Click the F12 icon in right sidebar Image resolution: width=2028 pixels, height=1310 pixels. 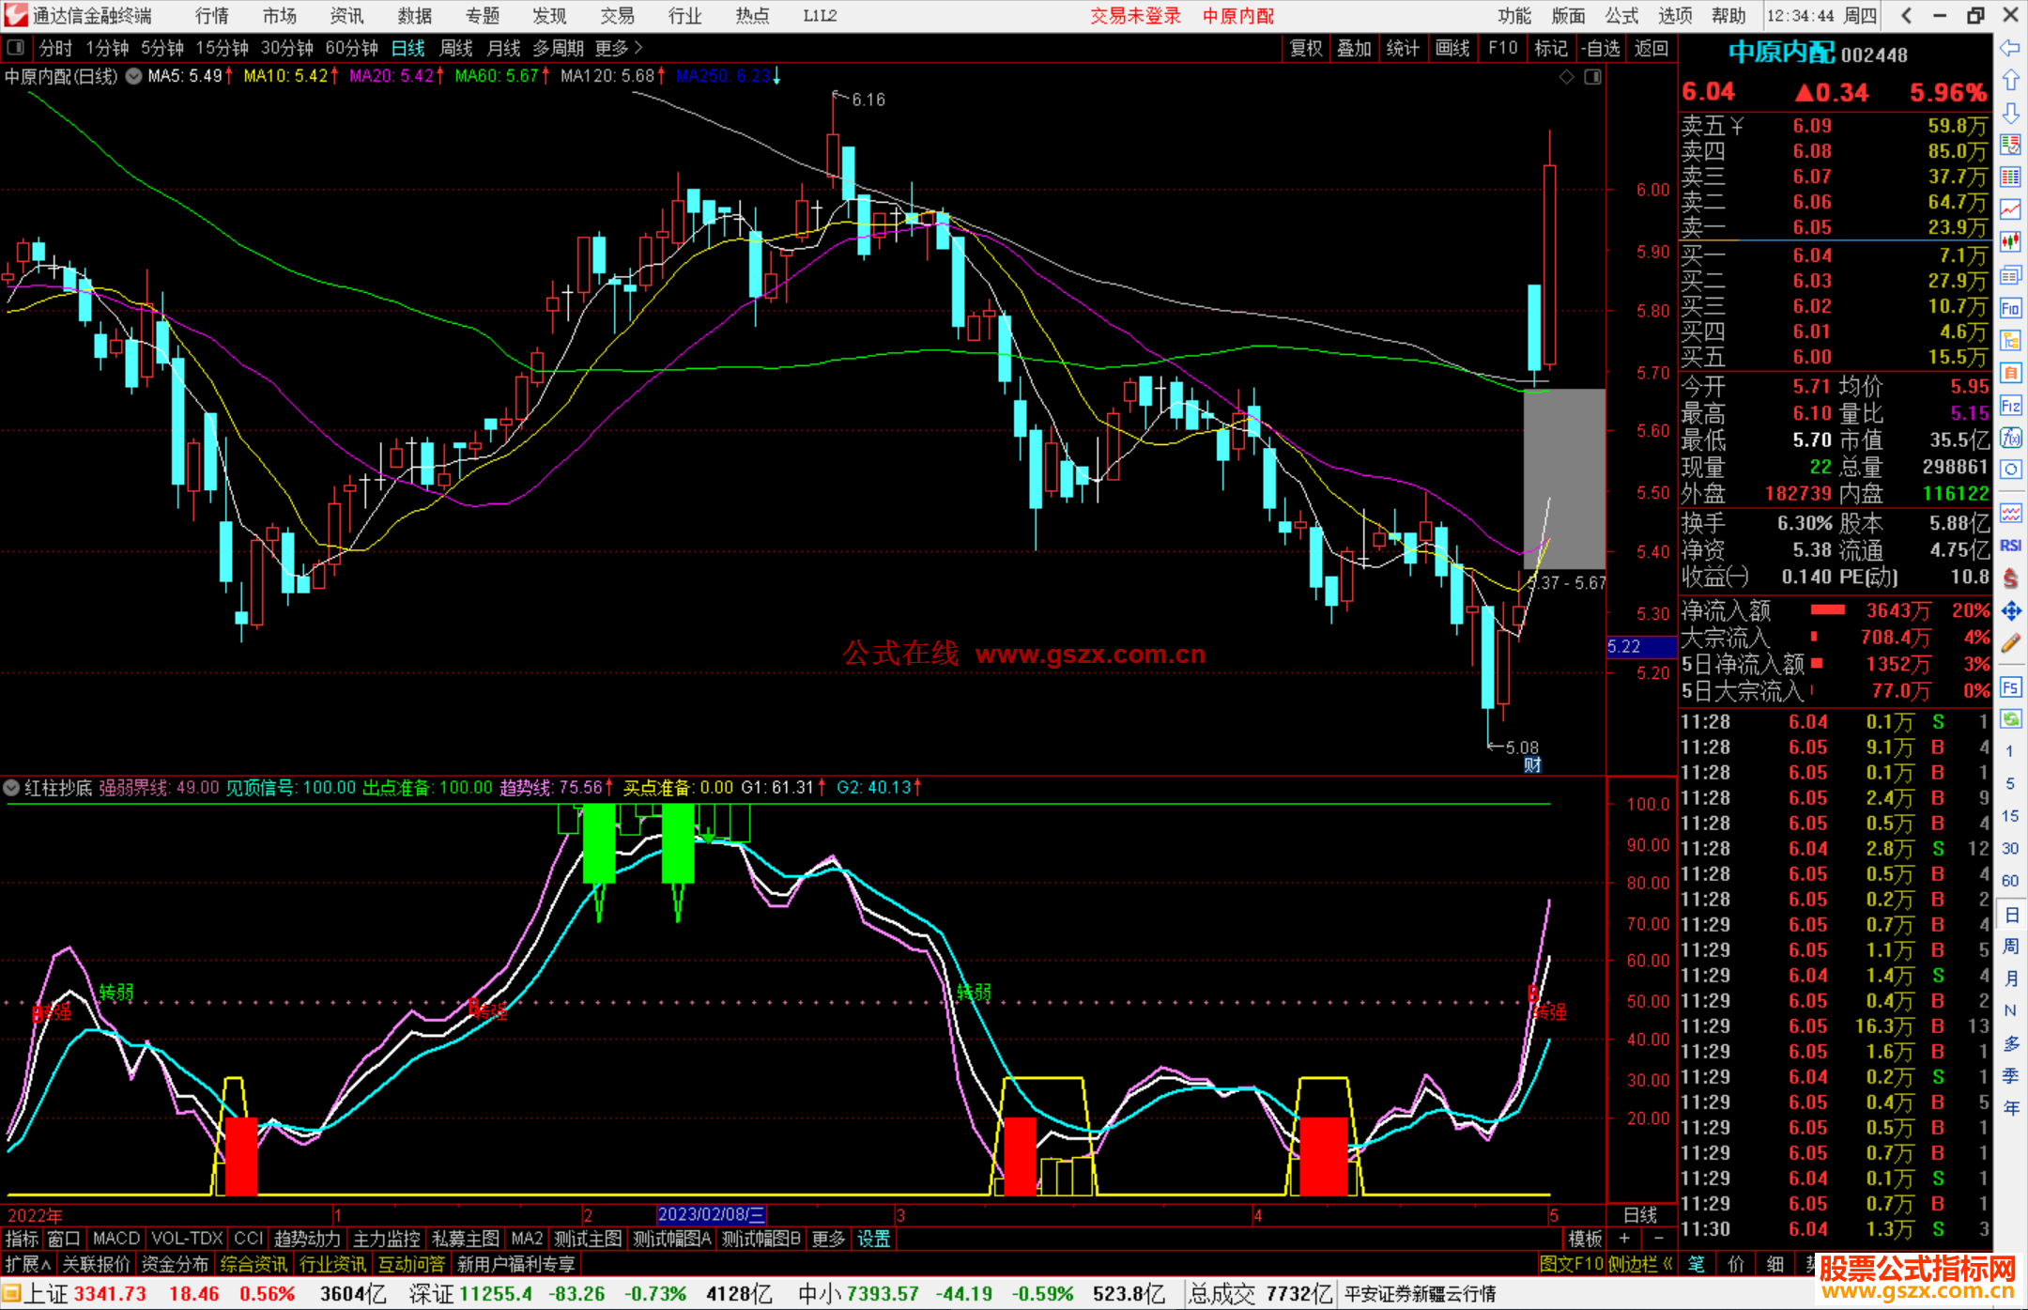click(2009, 406)
